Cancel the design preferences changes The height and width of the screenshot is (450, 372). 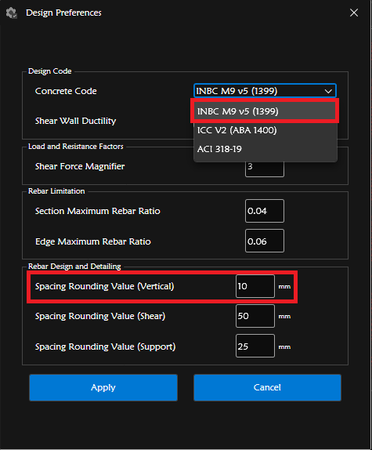[x=267, y=387]
